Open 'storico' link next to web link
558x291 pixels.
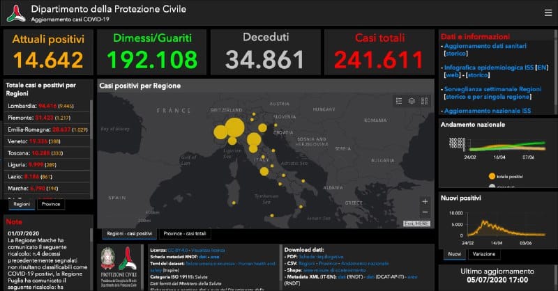(x=478, y=75)
